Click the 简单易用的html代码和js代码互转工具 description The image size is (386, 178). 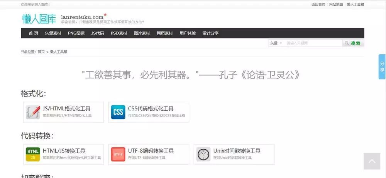coord(72,158)
